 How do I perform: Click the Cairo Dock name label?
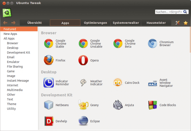click(x=132, y=83)
